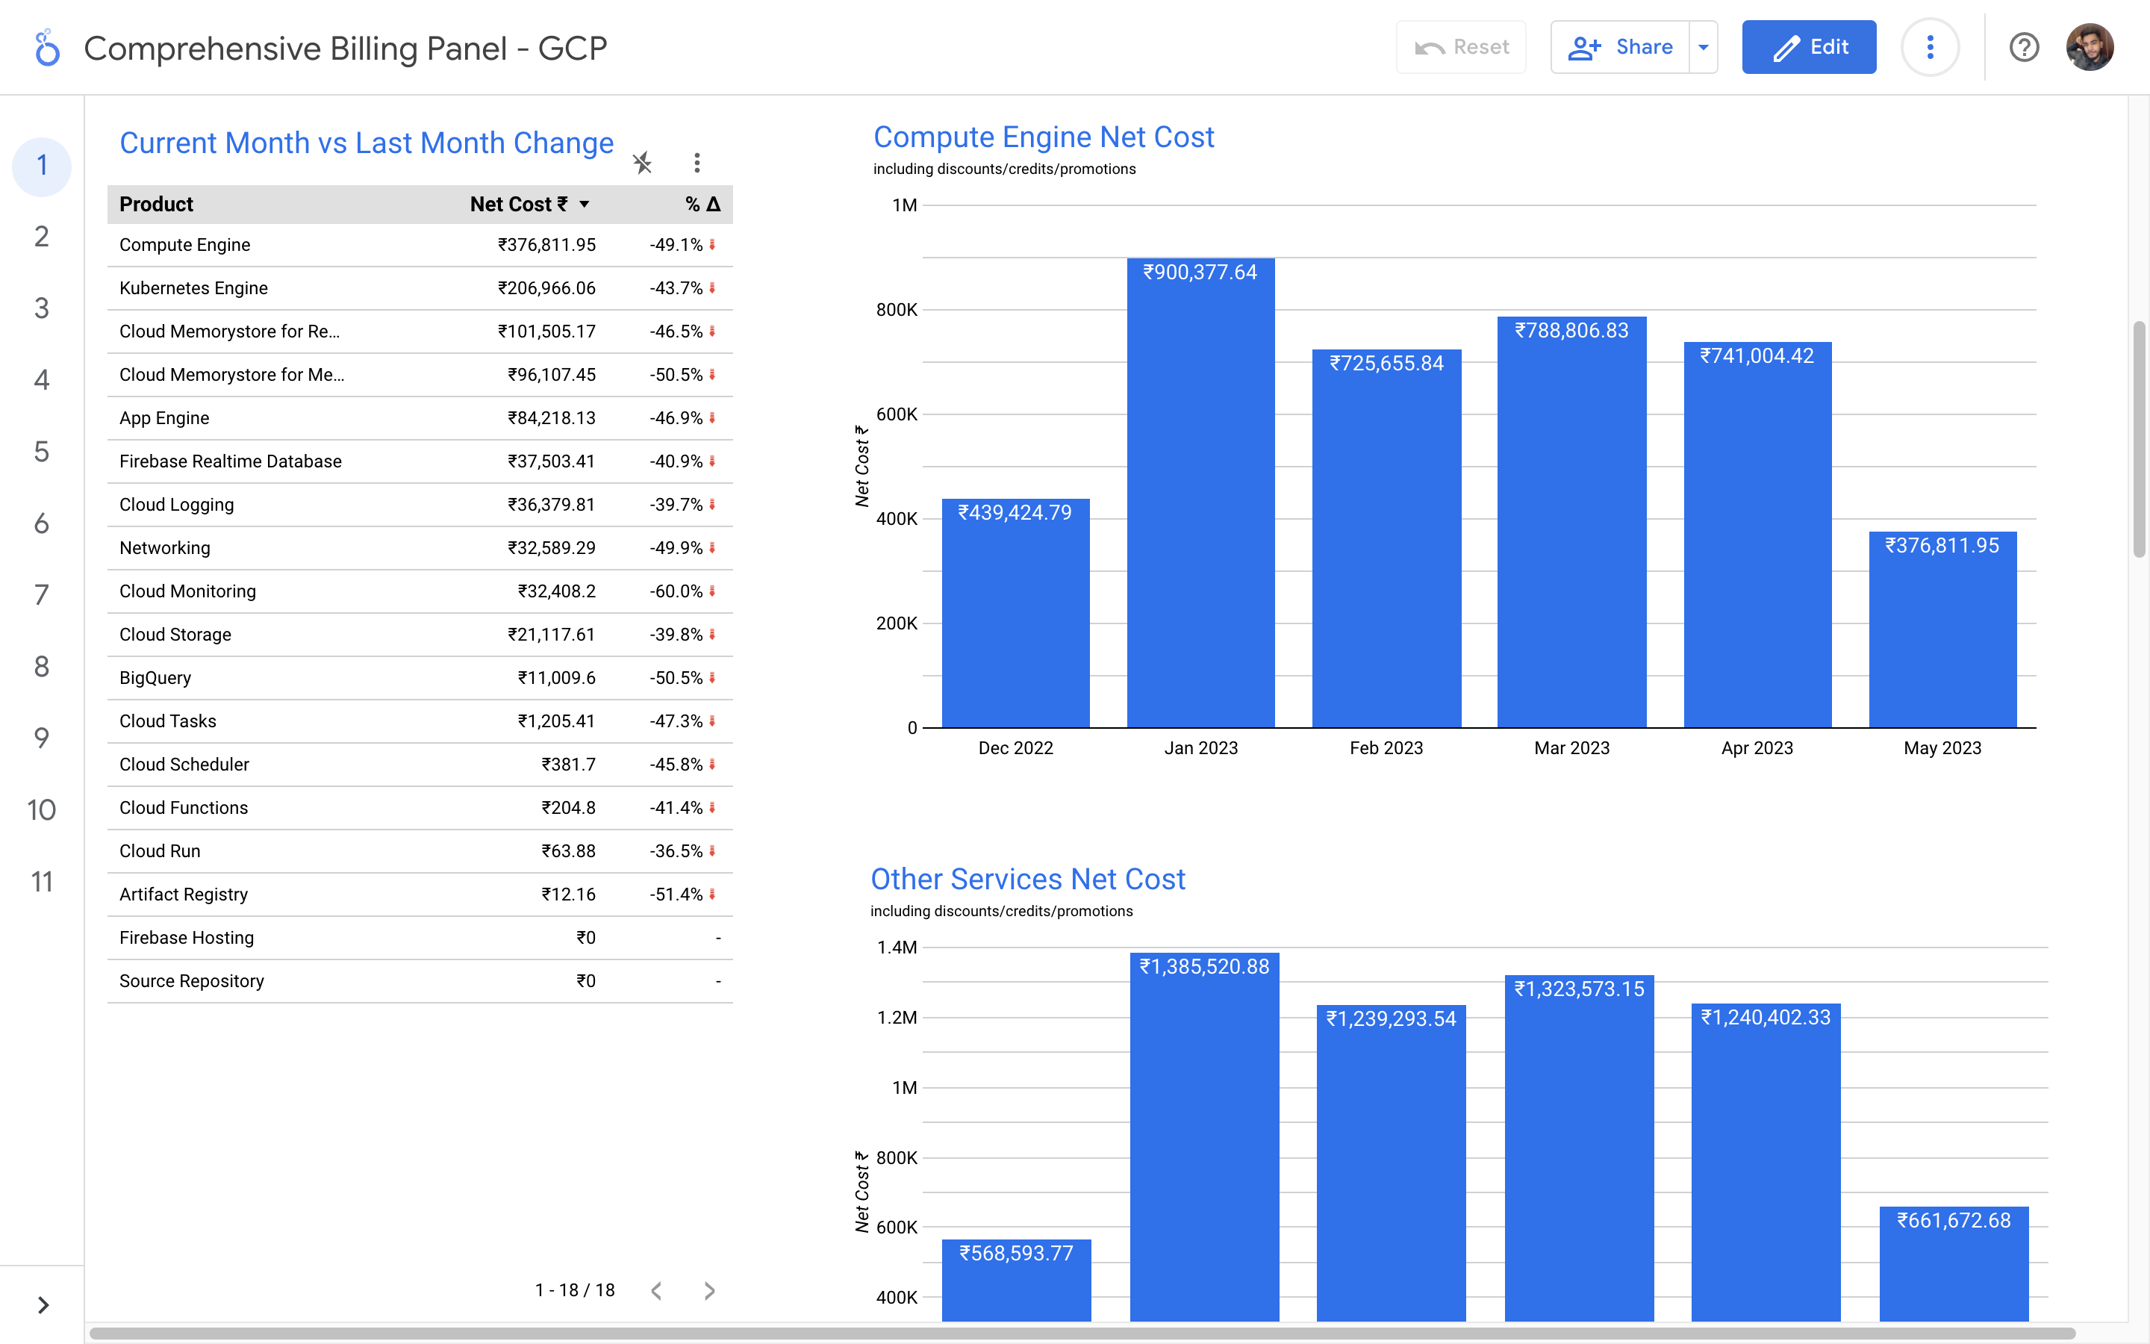Switch to report page 11
Image resolution: width=2150 pixels, height=1344 pixels.
click(x=42, y=882)
